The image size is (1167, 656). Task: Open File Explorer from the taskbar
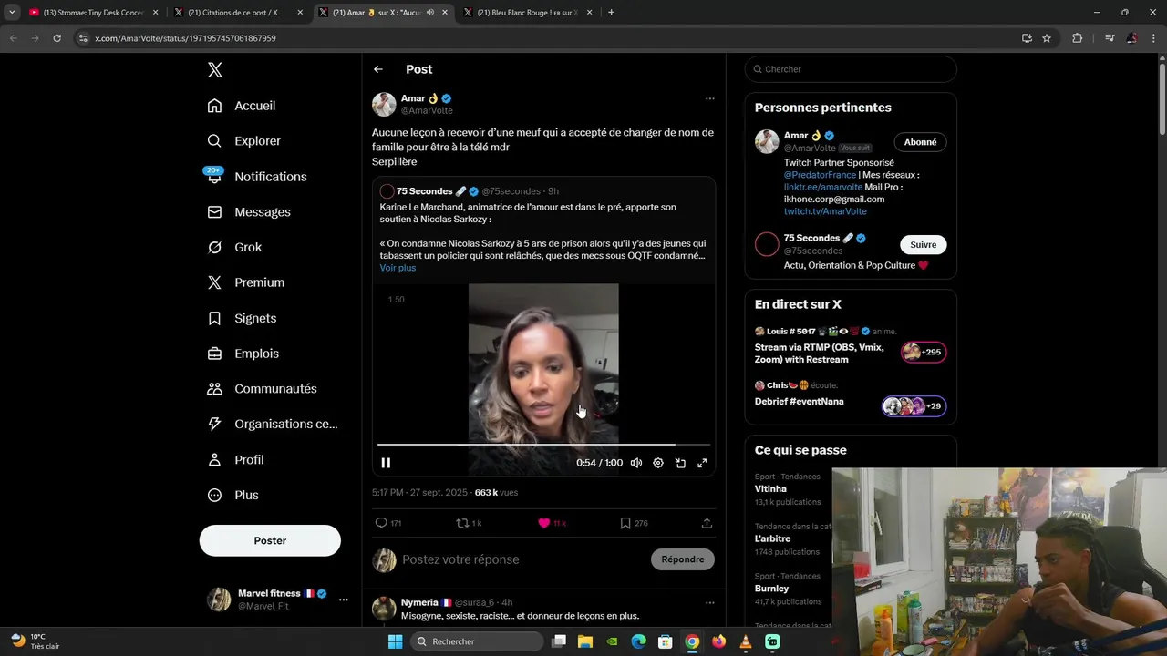(585, 641)
